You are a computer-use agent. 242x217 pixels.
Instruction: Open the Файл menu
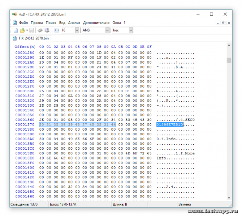24,22
